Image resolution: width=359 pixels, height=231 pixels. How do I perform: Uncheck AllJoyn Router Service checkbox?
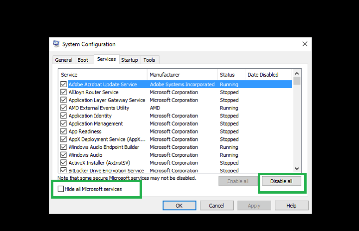(63, 92)
